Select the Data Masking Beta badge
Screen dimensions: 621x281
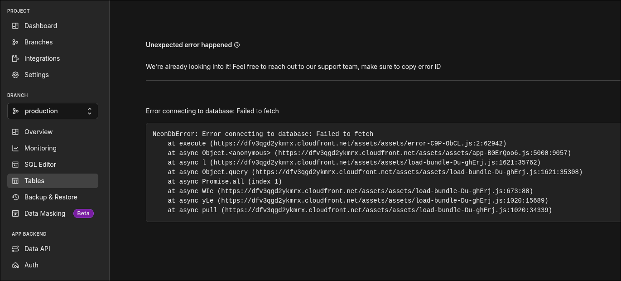(x=83, y=213)
